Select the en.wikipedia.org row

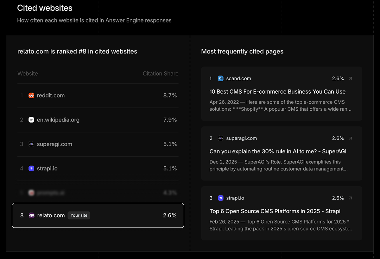[98, 120]
